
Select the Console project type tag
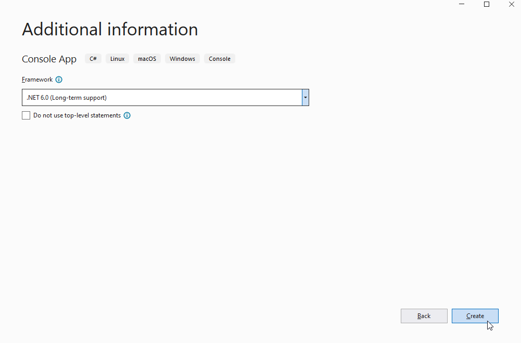point(220,59)
